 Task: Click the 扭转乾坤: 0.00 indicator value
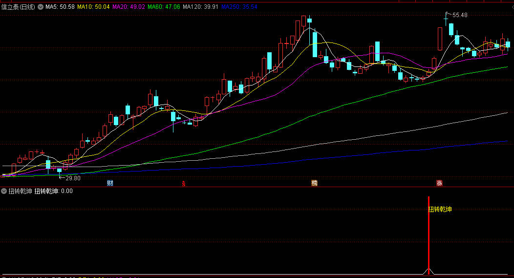coord(53,191)
